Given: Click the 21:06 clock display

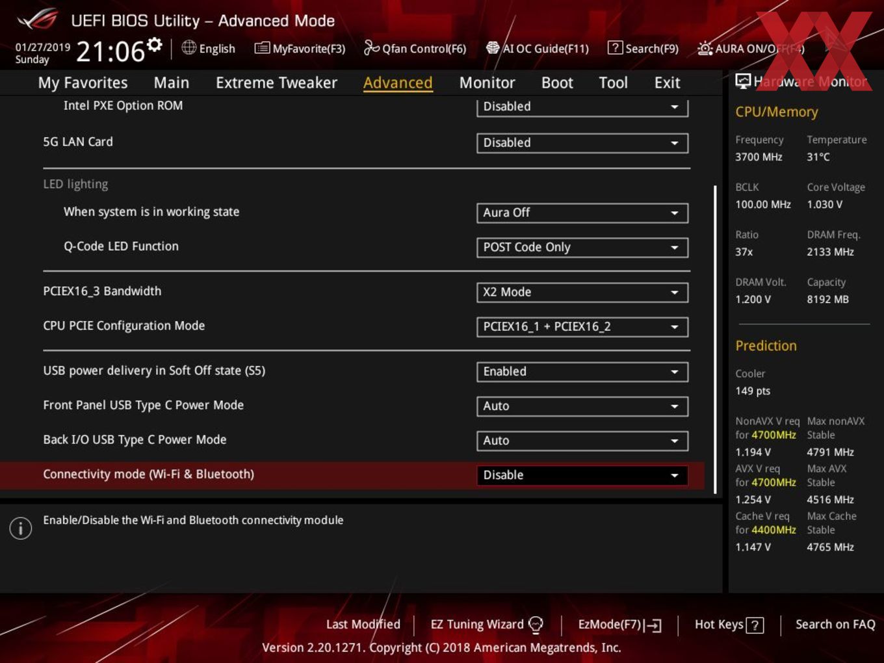Looking at the screenshot, I should tap(110, 51).
